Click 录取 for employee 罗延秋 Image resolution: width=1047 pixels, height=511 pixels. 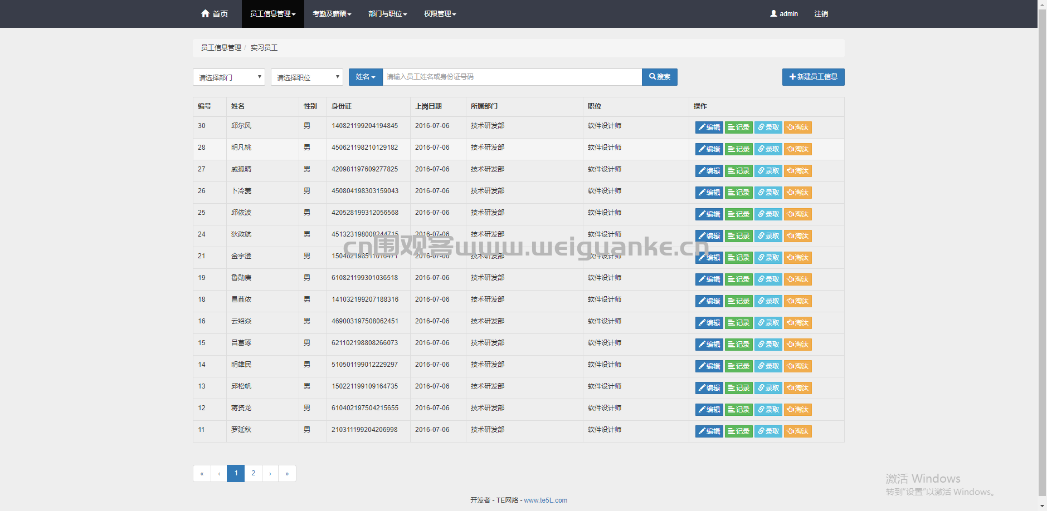[768, 431]
